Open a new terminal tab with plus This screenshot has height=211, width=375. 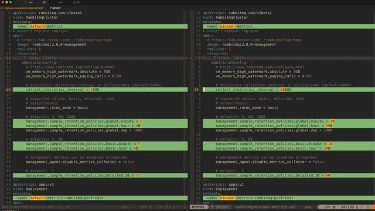[84, 2]
